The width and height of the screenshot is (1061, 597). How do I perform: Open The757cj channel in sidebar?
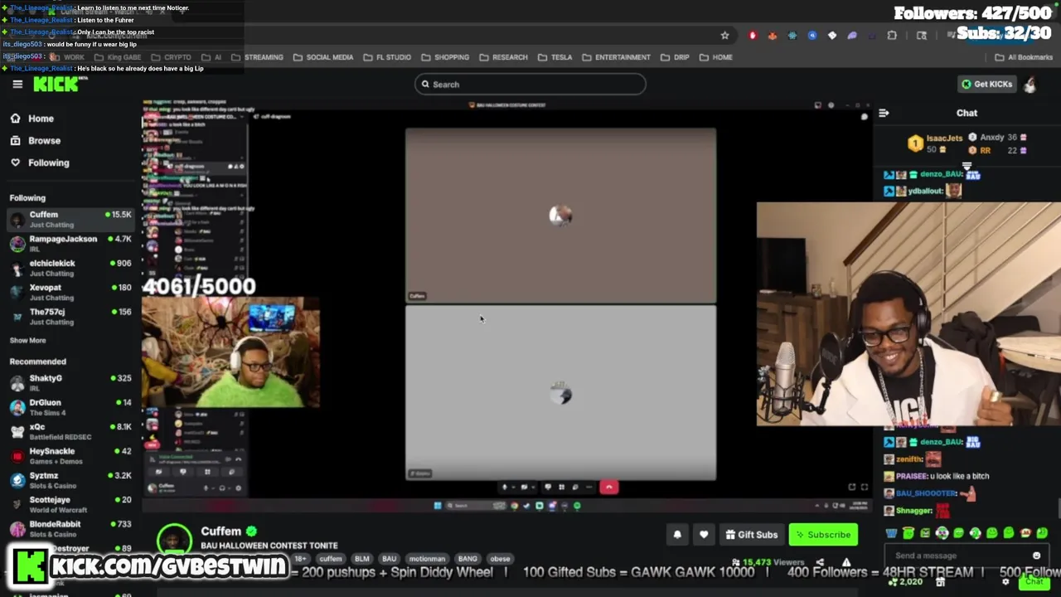(70, 317)
